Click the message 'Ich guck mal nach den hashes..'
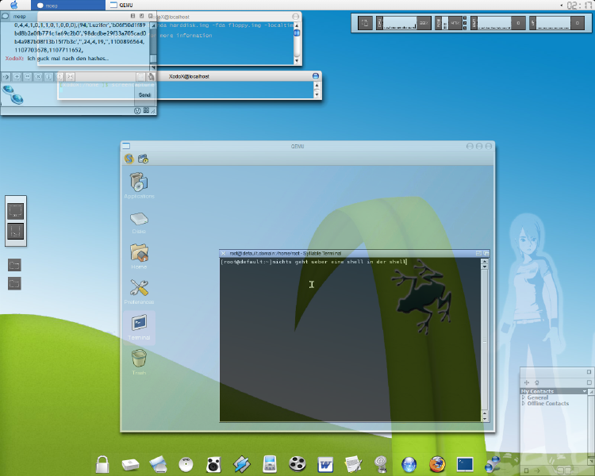Viewport: 595px width, 476px height. pos(68,59)
